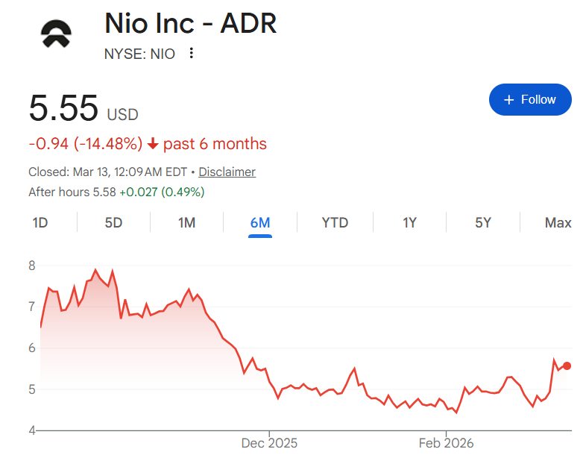Show the Max time range
586x461 pixels.
coord(558,222)
